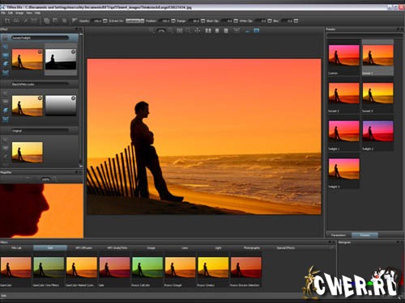Screen dimensions: 405x303
Task: Toggle the circle button on Black/White Looks gradient mask
Action: (x=73, y=99)
